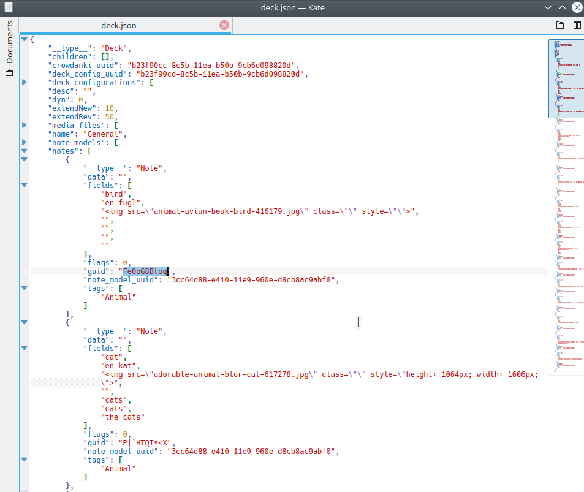This screenshot has height=492, width=584.
Task: Expand the media_files array
Action: (x=25, y=125)
